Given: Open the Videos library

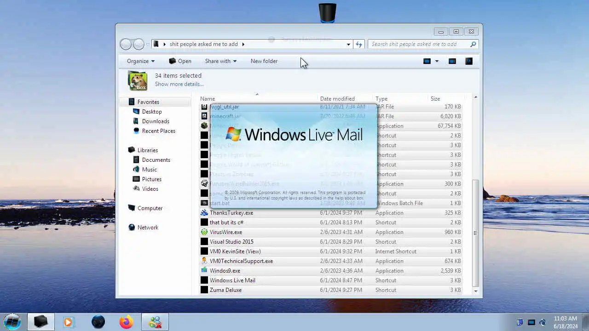Looking at the screenshot, I should (150, 189).
